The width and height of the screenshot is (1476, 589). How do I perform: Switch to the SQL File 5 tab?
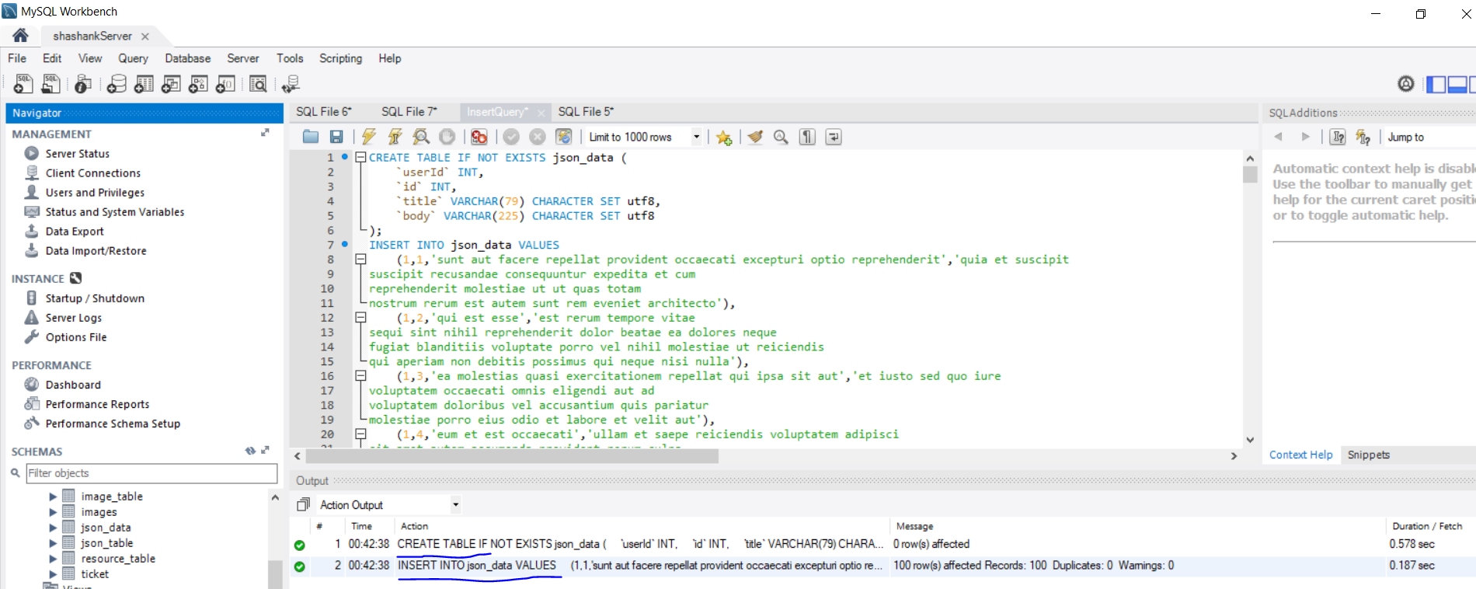click(x=586, y=112)
